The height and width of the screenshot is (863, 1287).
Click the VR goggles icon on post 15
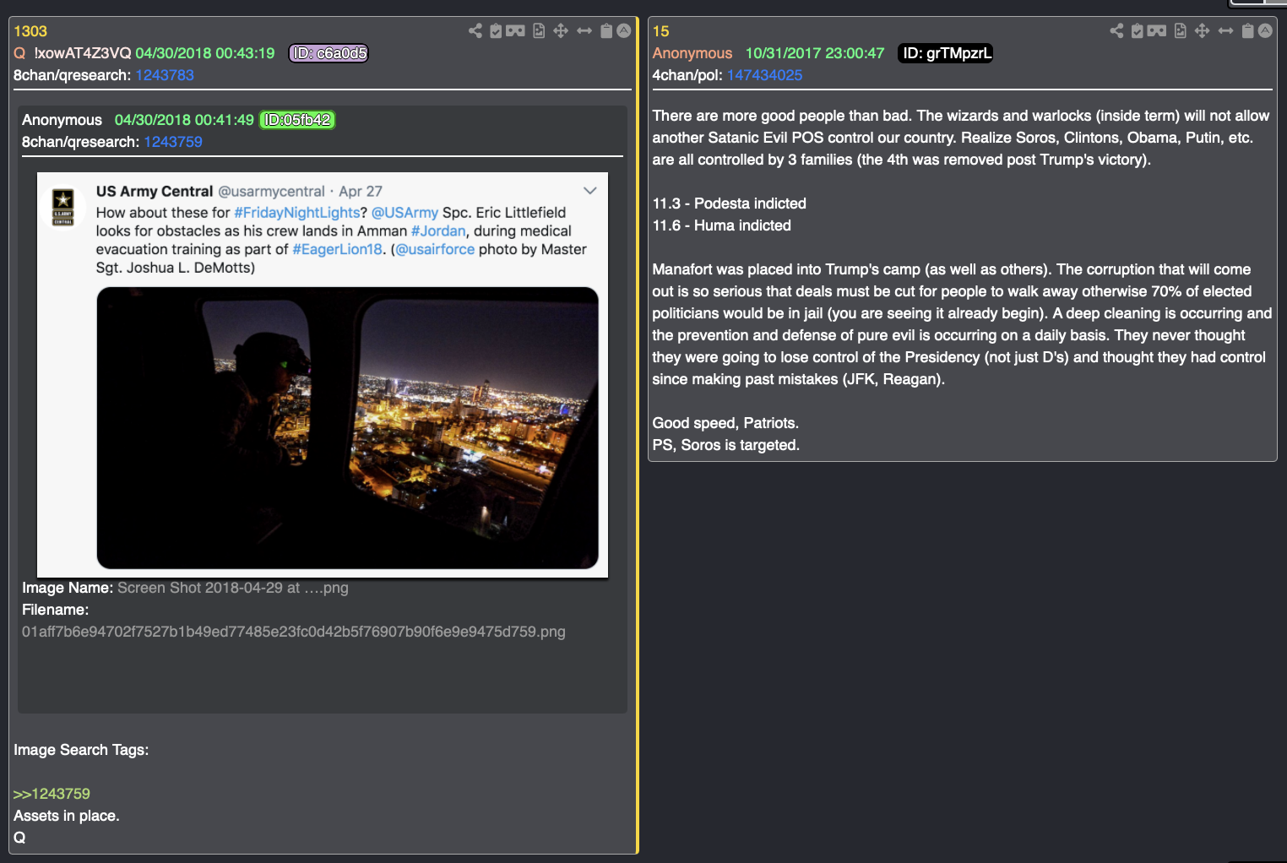pyautogui.click(x=1157, y=31)
